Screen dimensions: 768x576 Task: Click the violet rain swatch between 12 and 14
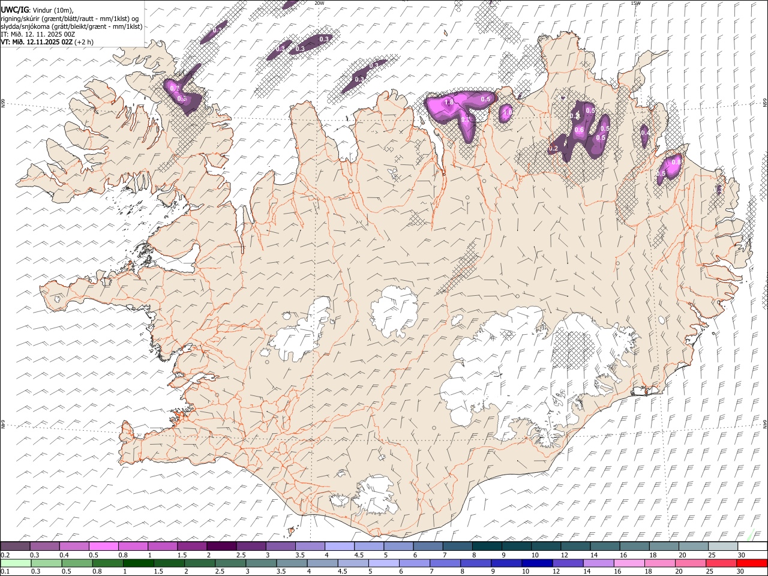pos(568,563)
